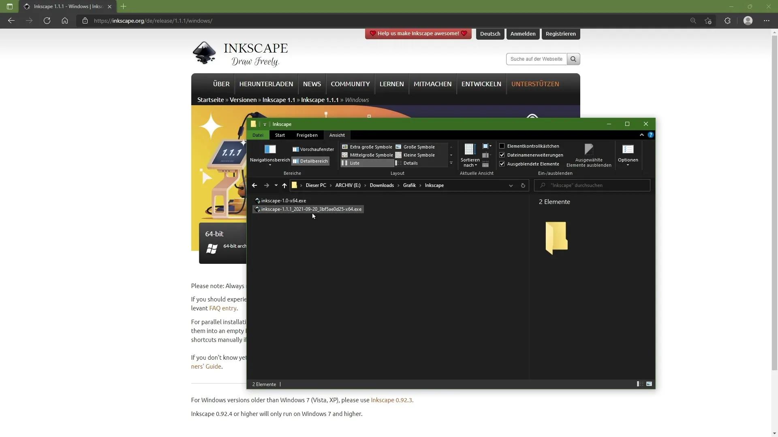Screen dimensions: 778x437
Task: View site information via the lock icon
Action: (85, 21)
